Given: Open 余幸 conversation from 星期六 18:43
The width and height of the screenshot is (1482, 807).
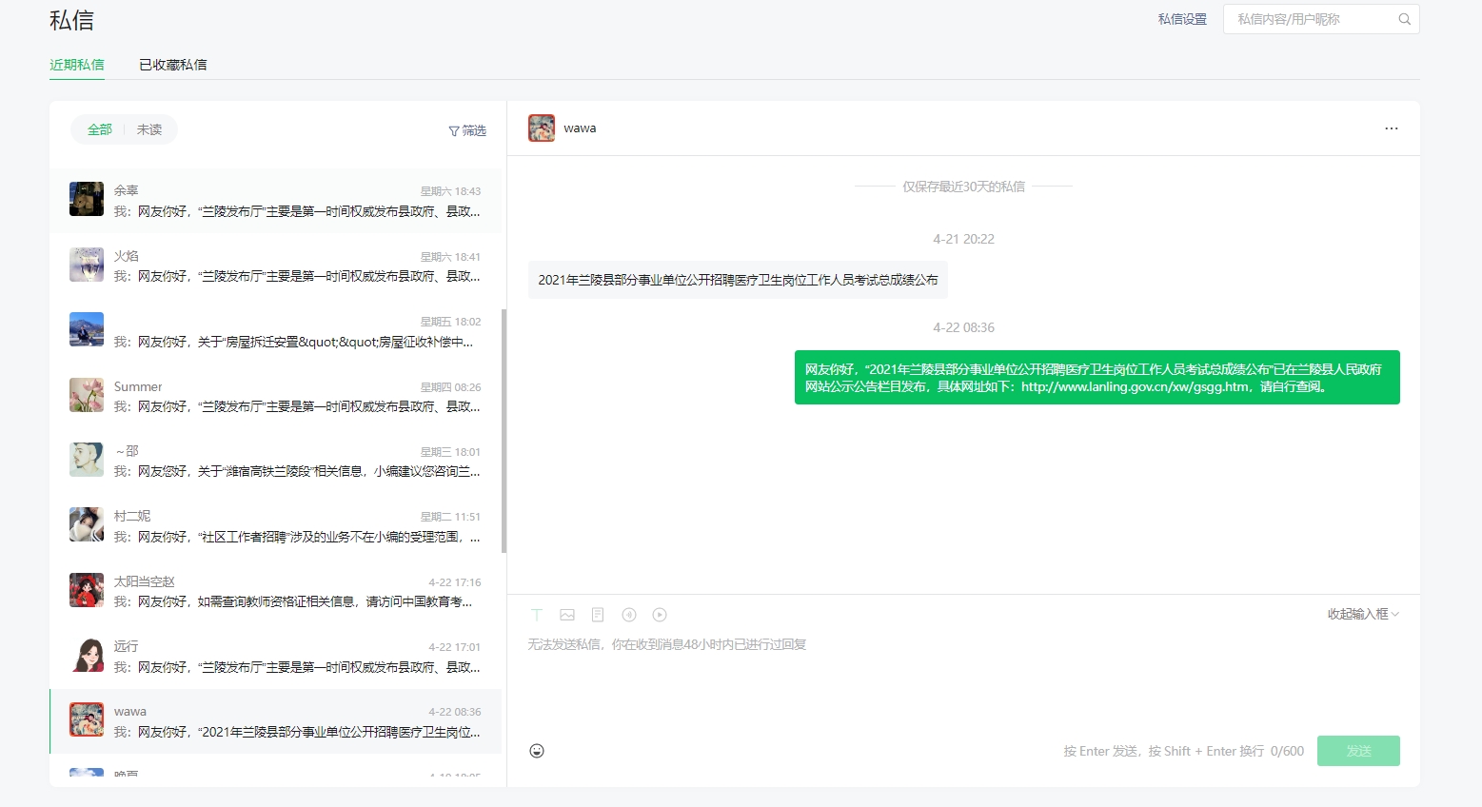Looking at the screenshot, I should [x=276, y=201].
